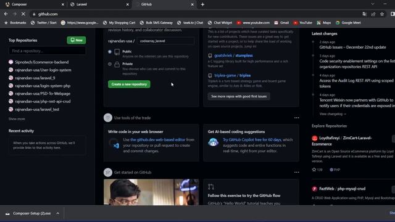The image size is (395, 222).
Task: Open Loydtafireyi / ZimCart-Laravel-Ecommerce repository
Action: pyautogui.click(x=341, y=141)
